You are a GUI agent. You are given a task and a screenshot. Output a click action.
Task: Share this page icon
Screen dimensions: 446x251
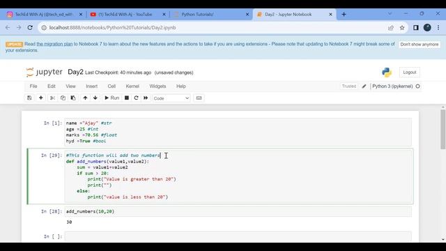391,28
